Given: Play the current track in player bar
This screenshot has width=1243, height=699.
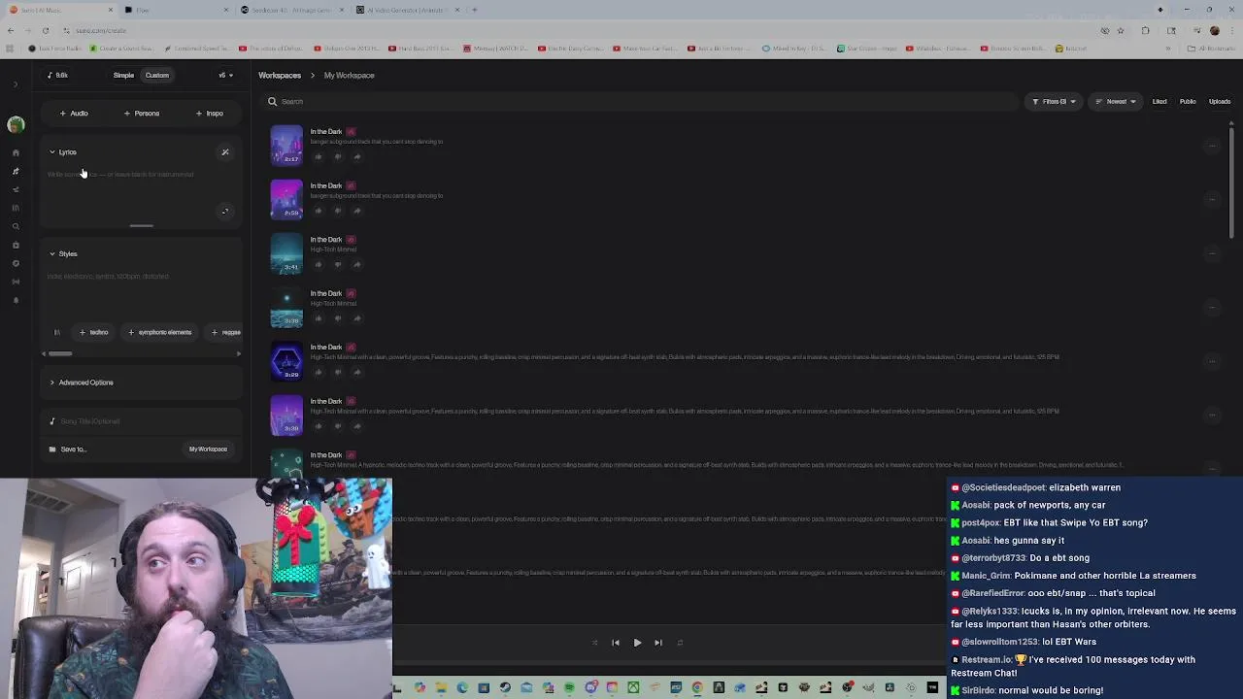Looking at the screenshot, I should (637, 643).
